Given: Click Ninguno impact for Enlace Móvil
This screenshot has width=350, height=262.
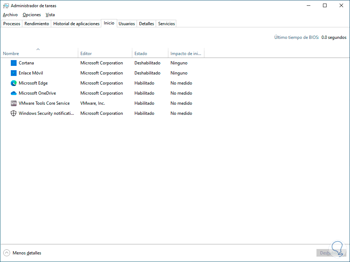Looking at the screenshot, I should tap(179, 73).
